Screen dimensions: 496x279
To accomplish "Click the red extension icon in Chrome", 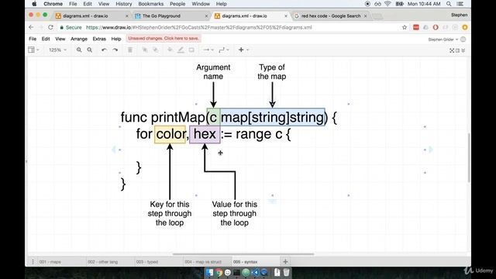I will point(416,28).
